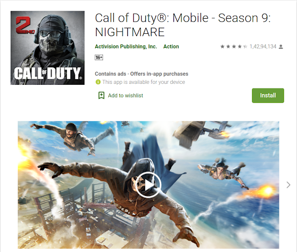Click the 2nd anniversary badge on icon
Viewport: 297px width, 252px height.
pyautogui.click(x=25, y=25)
